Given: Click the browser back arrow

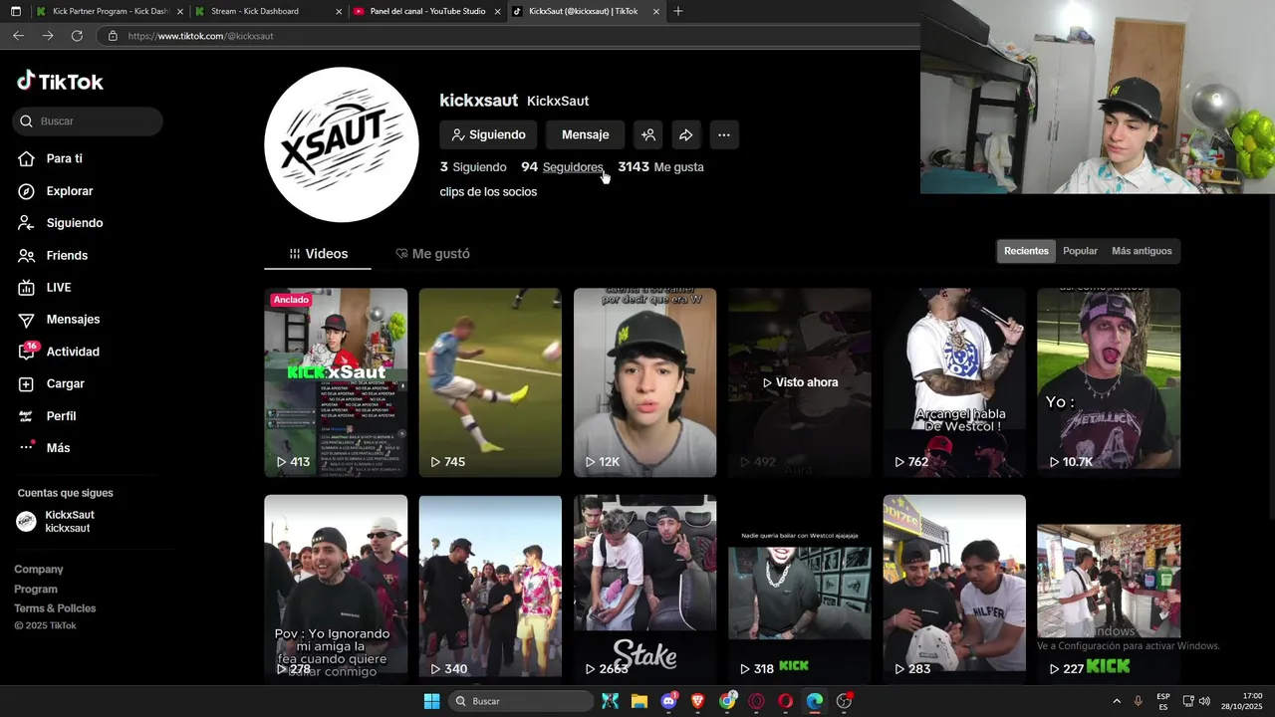Looking at the screenshot, I should pyautogui.click(x=19, y=36).
